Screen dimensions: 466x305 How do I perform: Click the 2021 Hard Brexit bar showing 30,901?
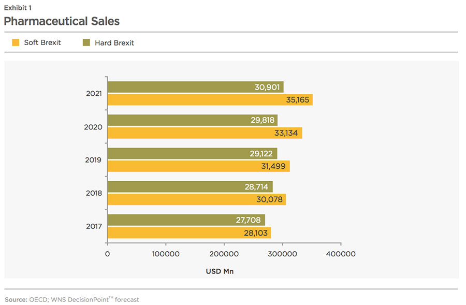click(195, 87)
